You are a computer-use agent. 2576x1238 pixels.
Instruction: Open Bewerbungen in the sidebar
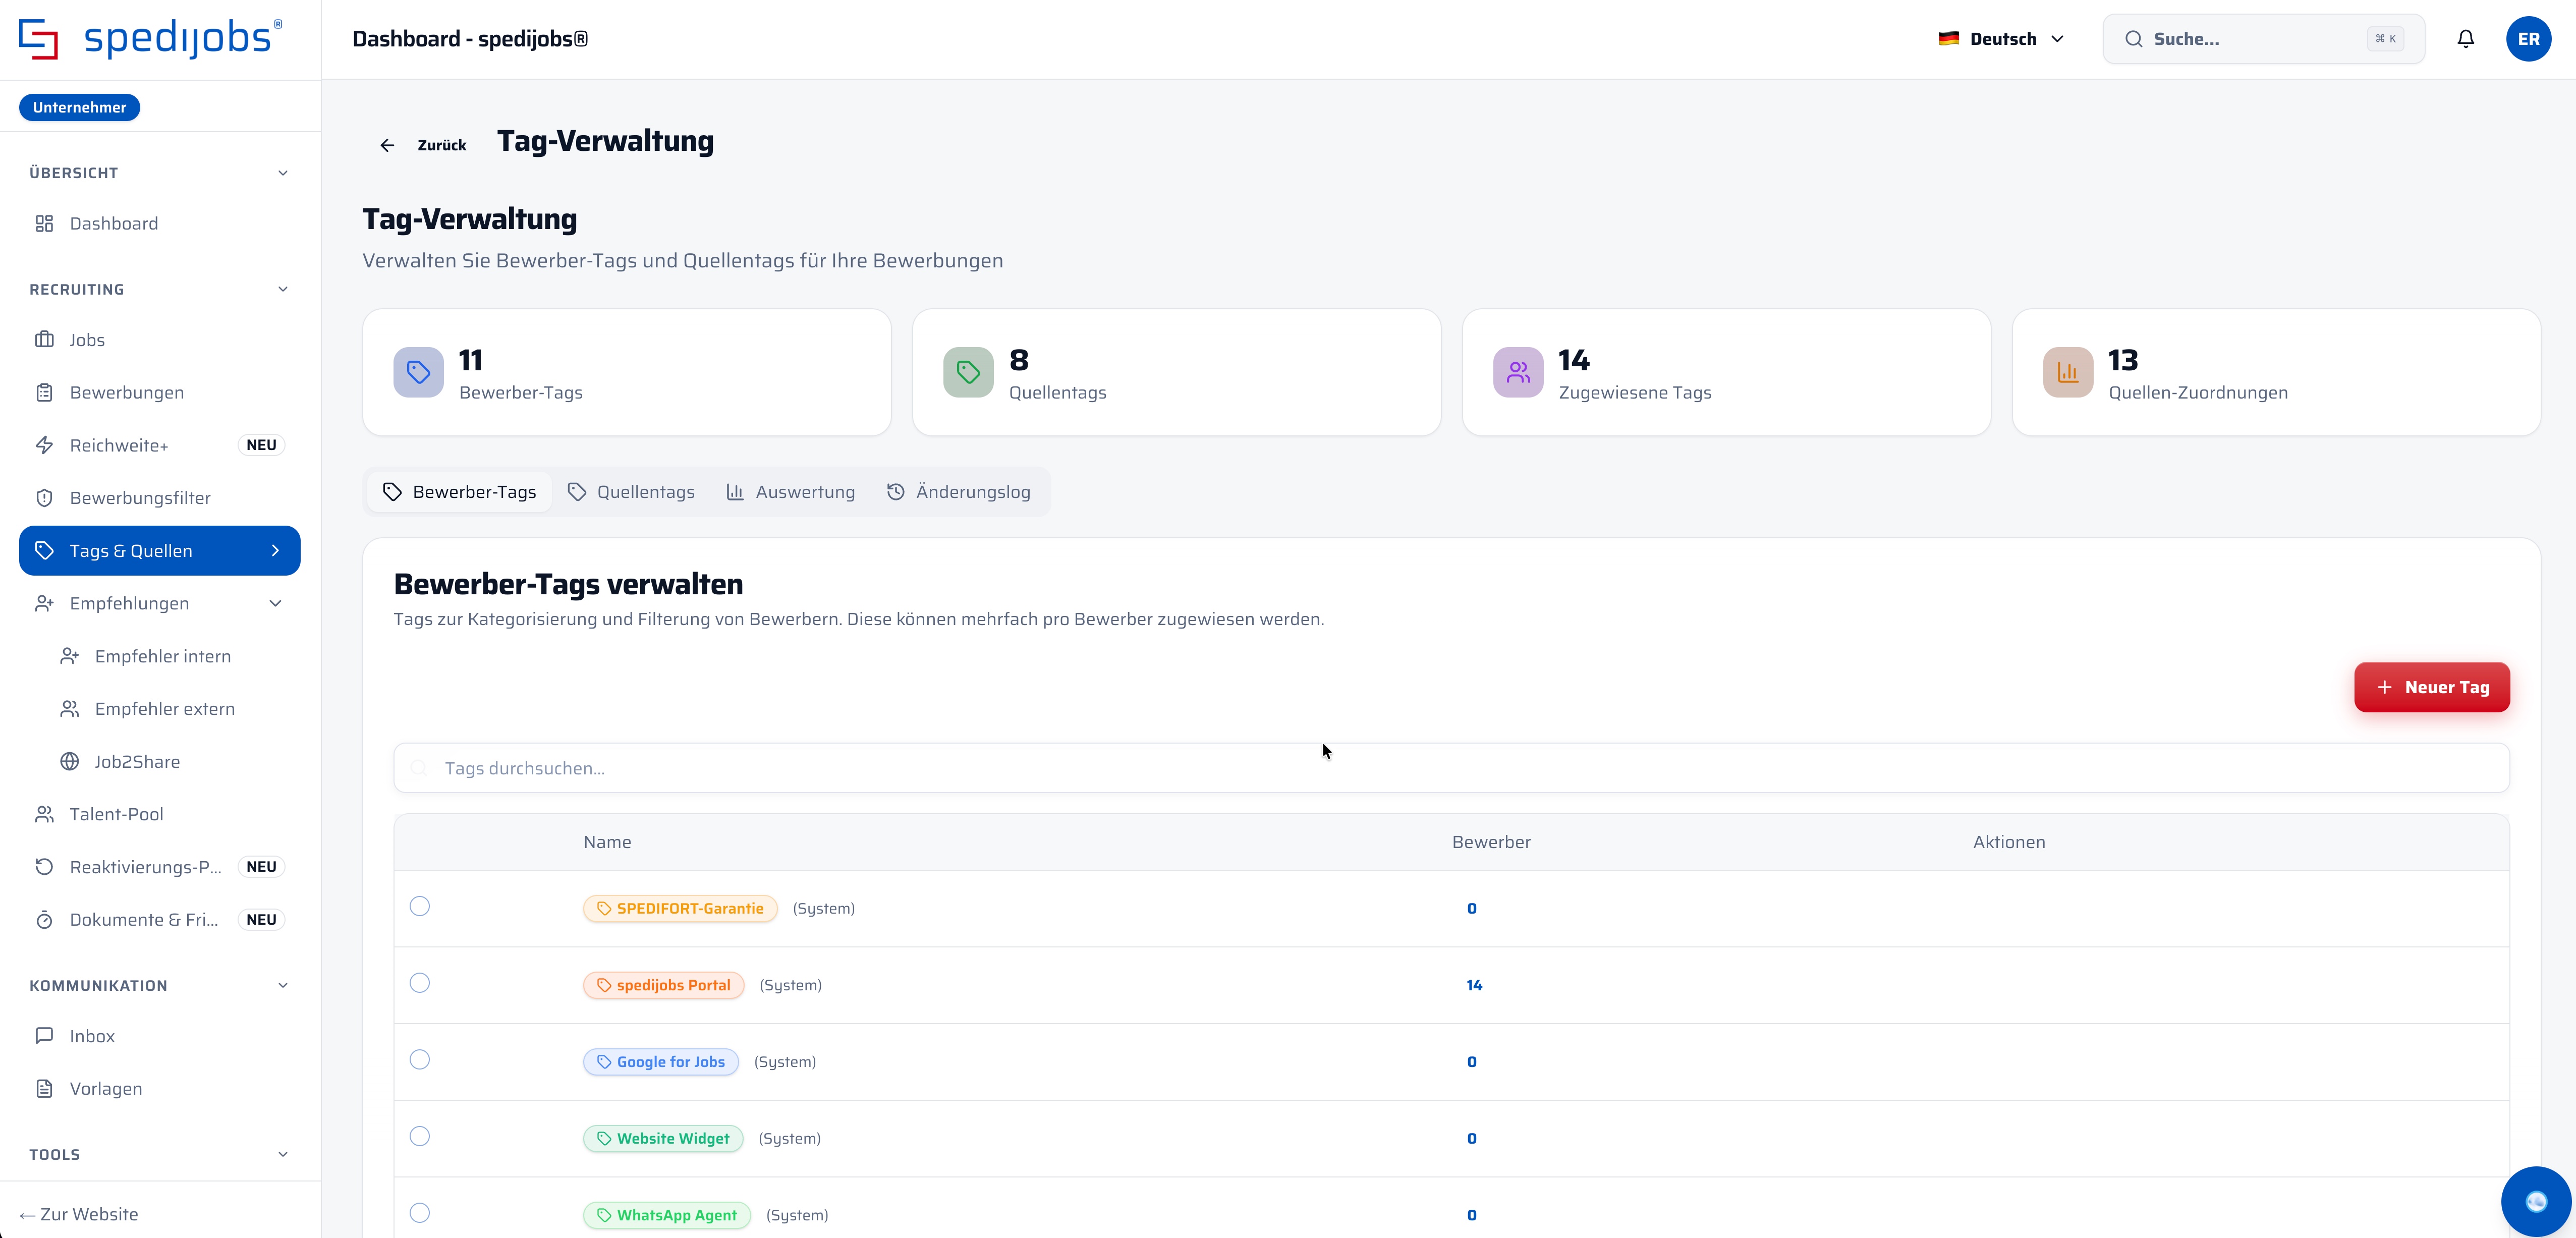(x=160, y=392)
